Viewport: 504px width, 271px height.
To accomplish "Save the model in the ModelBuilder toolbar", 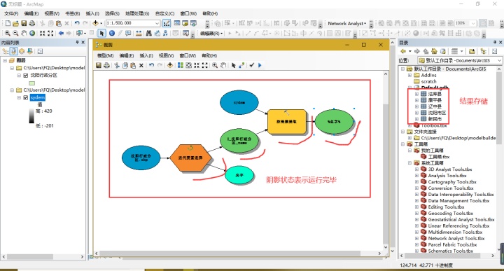I will click(99, 65).
